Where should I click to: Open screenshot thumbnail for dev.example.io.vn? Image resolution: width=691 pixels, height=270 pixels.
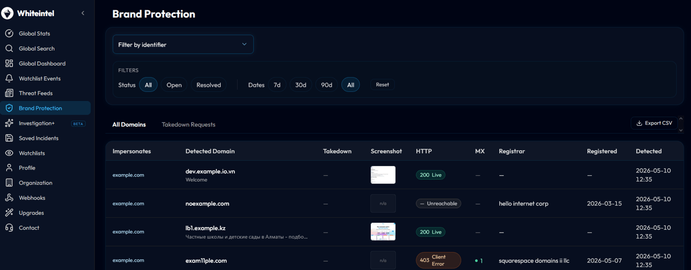[x=383, y=175]
